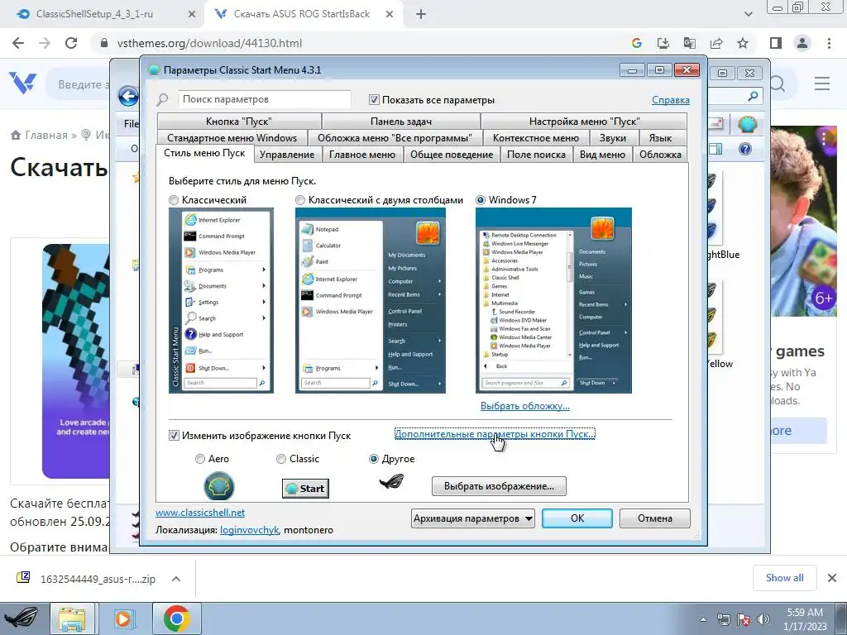847x635 pixels.
Task: Switch to the Панель задач tab
Action: [401, 122]
